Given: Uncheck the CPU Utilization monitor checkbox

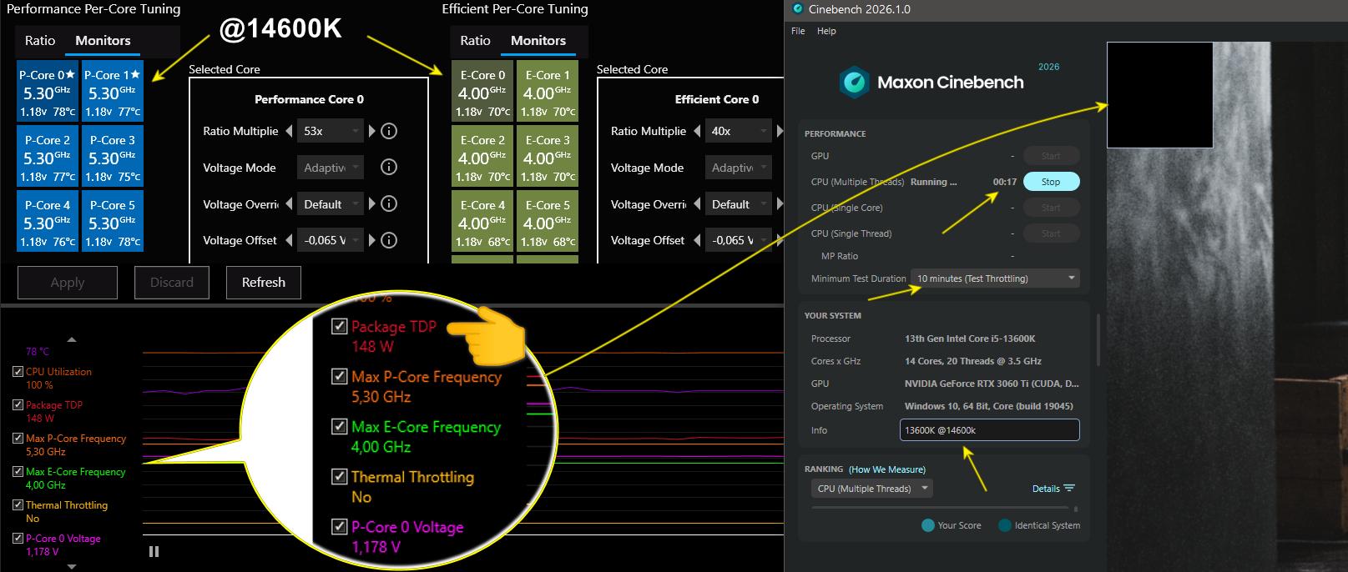Looking at the screenshot, I should 18,372.
